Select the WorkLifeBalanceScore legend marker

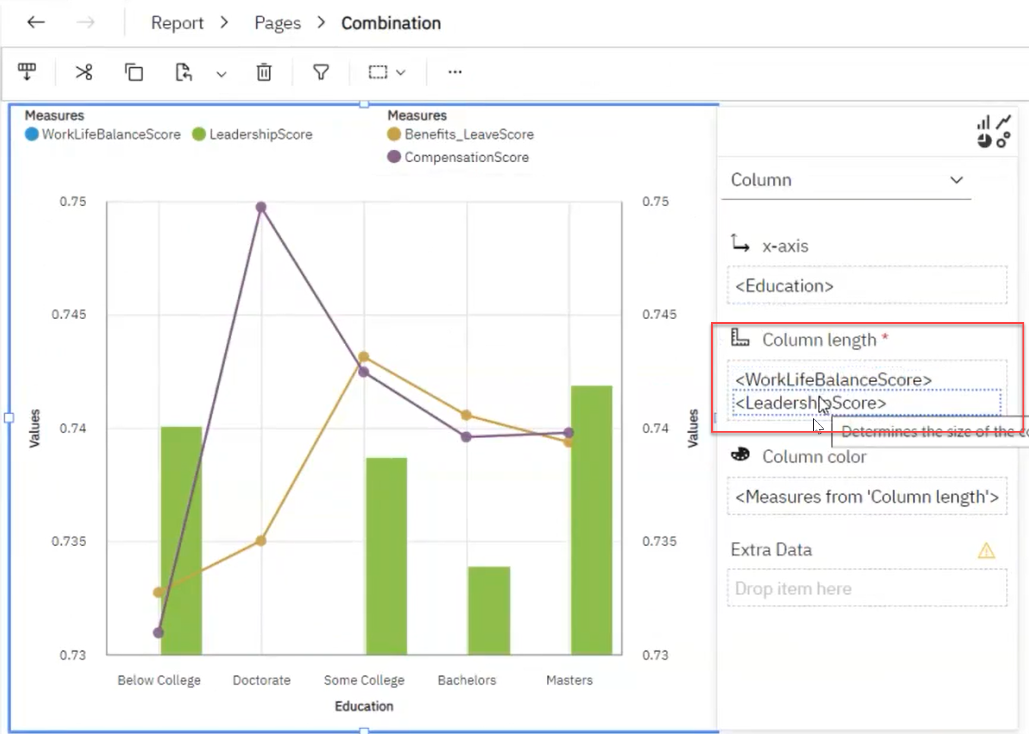pyautogui.click(x=31, y=134)
